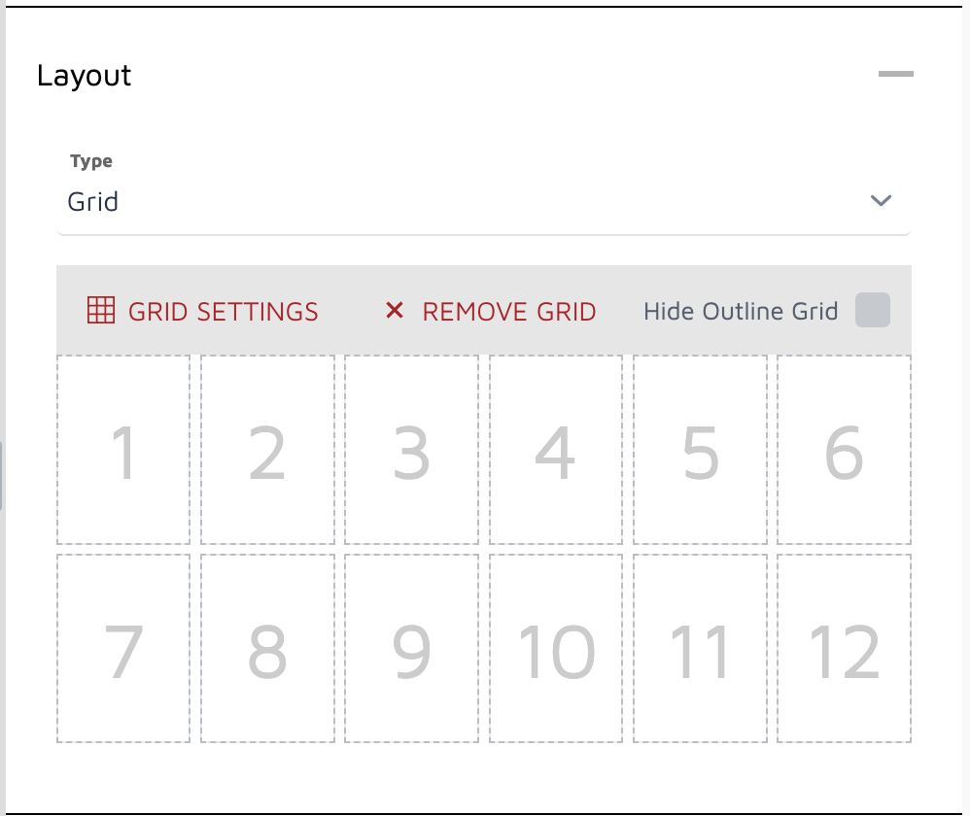Open GRID SETTINGS
Image resolution: width=970 pixels, height=816 pixels.
click(x=223, y=311)
